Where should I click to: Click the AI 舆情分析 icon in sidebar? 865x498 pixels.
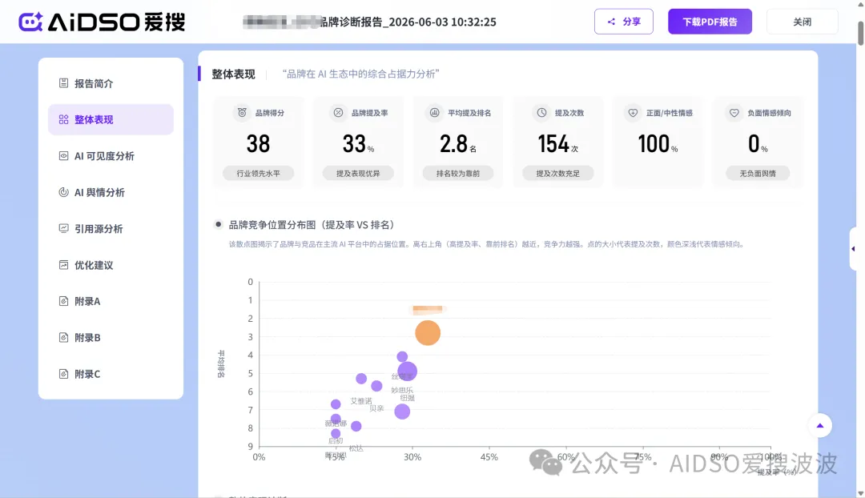click(x=63, y=192)
